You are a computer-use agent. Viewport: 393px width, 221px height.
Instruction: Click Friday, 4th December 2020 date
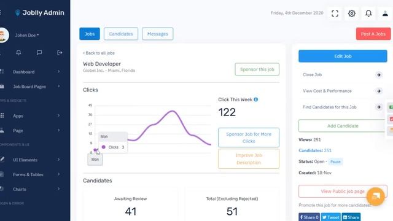tap(297, 13)
